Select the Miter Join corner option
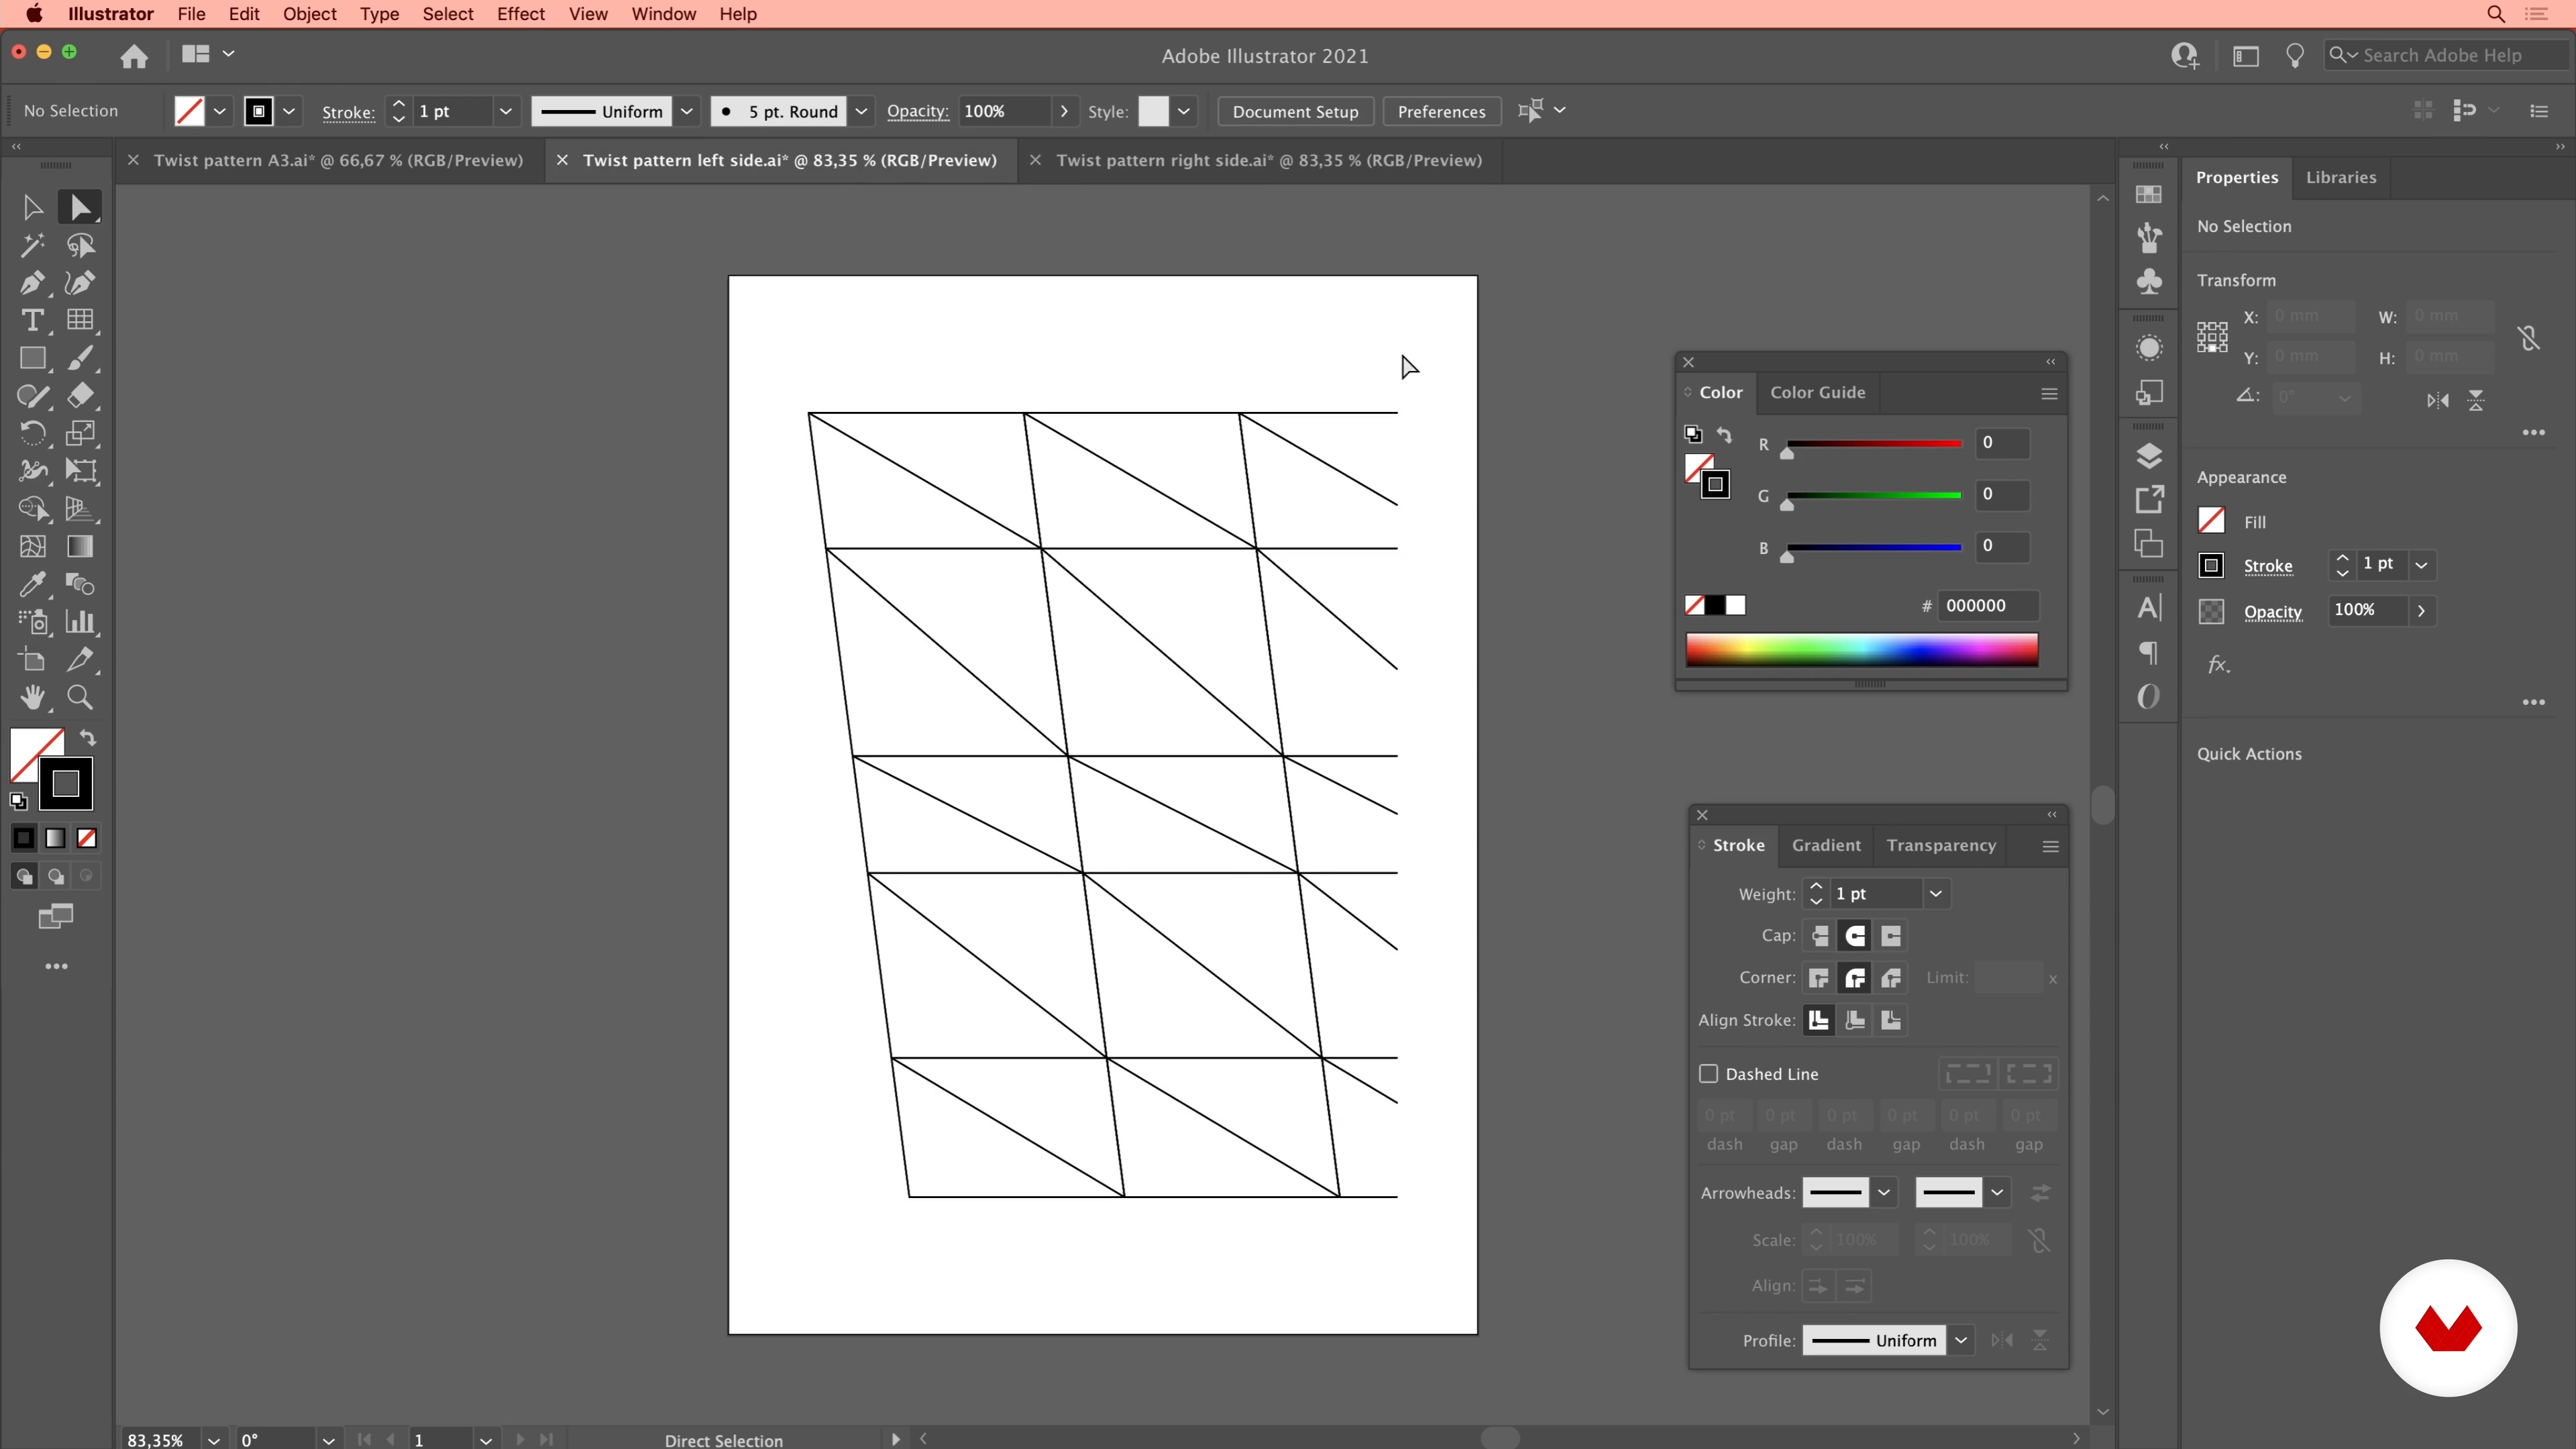The width and height of the screenshot is (2576, 1449). click(x=1819, y=978)
